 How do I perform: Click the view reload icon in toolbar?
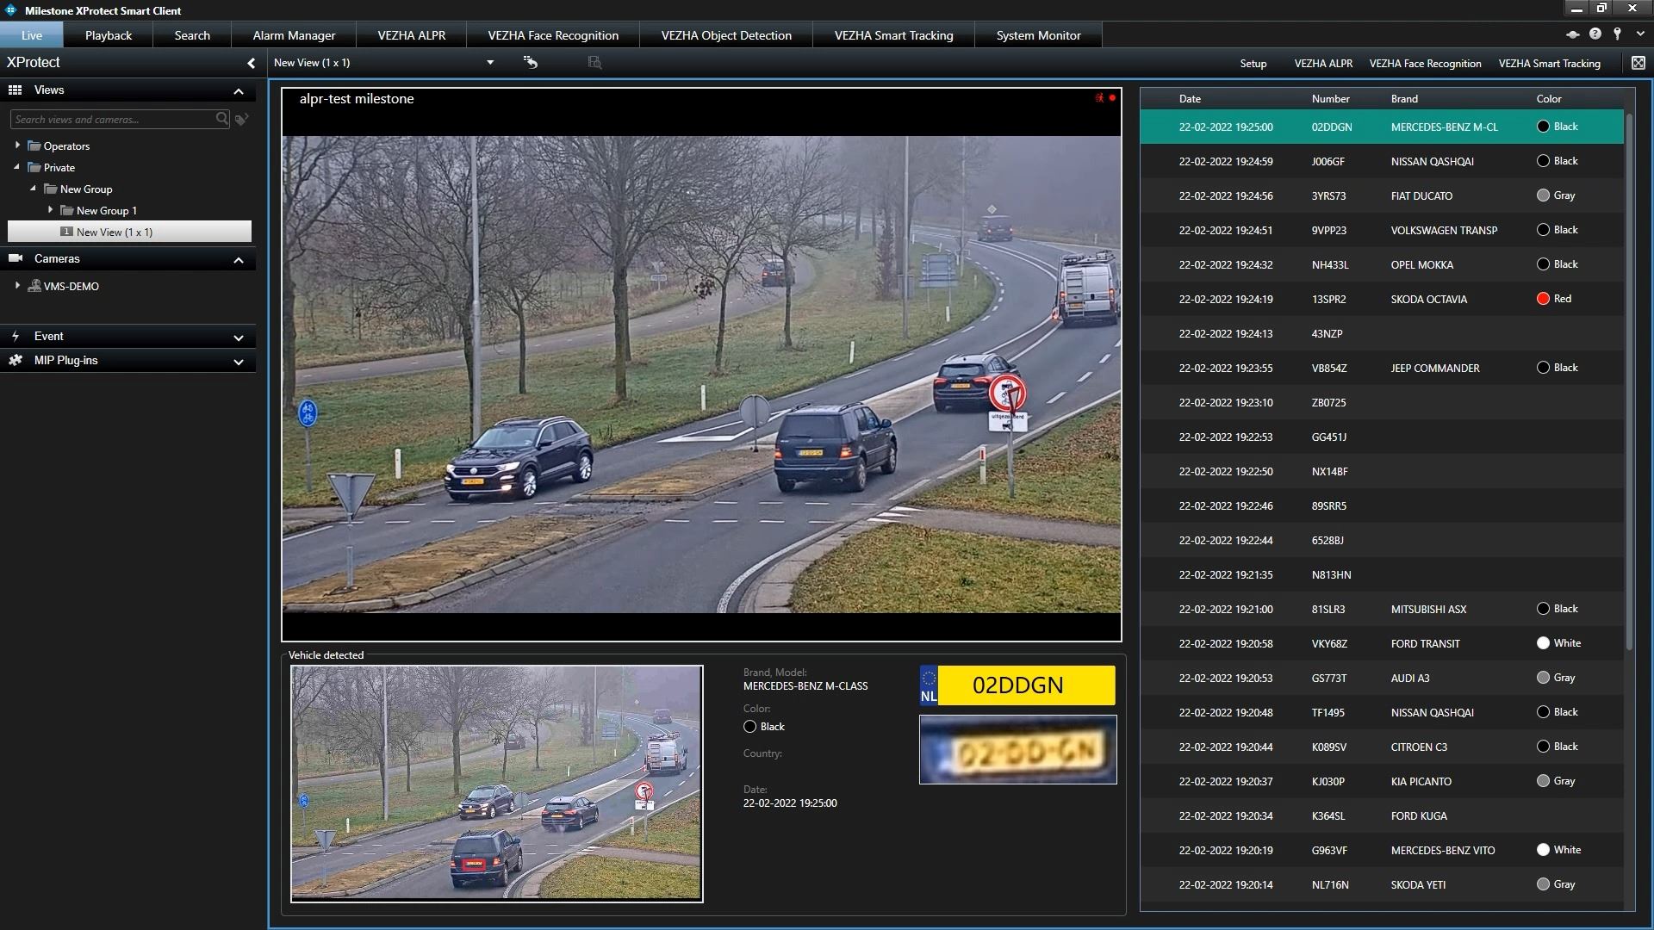[x=531, y=62]
